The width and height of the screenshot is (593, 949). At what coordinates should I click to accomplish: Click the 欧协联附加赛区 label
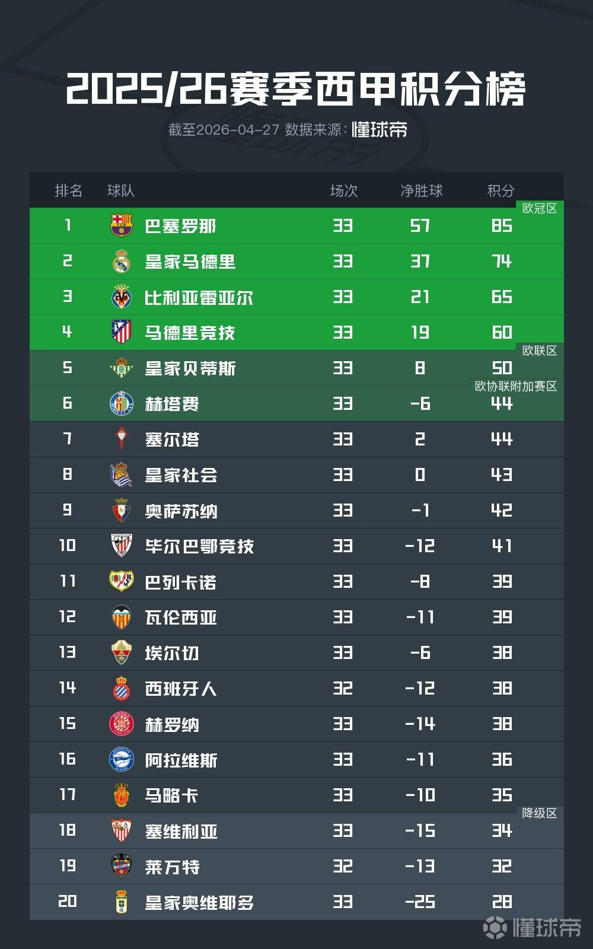[516, 386]
